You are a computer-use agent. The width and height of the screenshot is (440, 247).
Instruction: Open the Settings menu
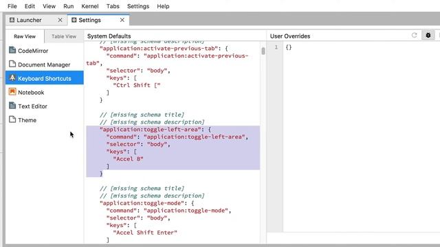click(x=138, y=6)
